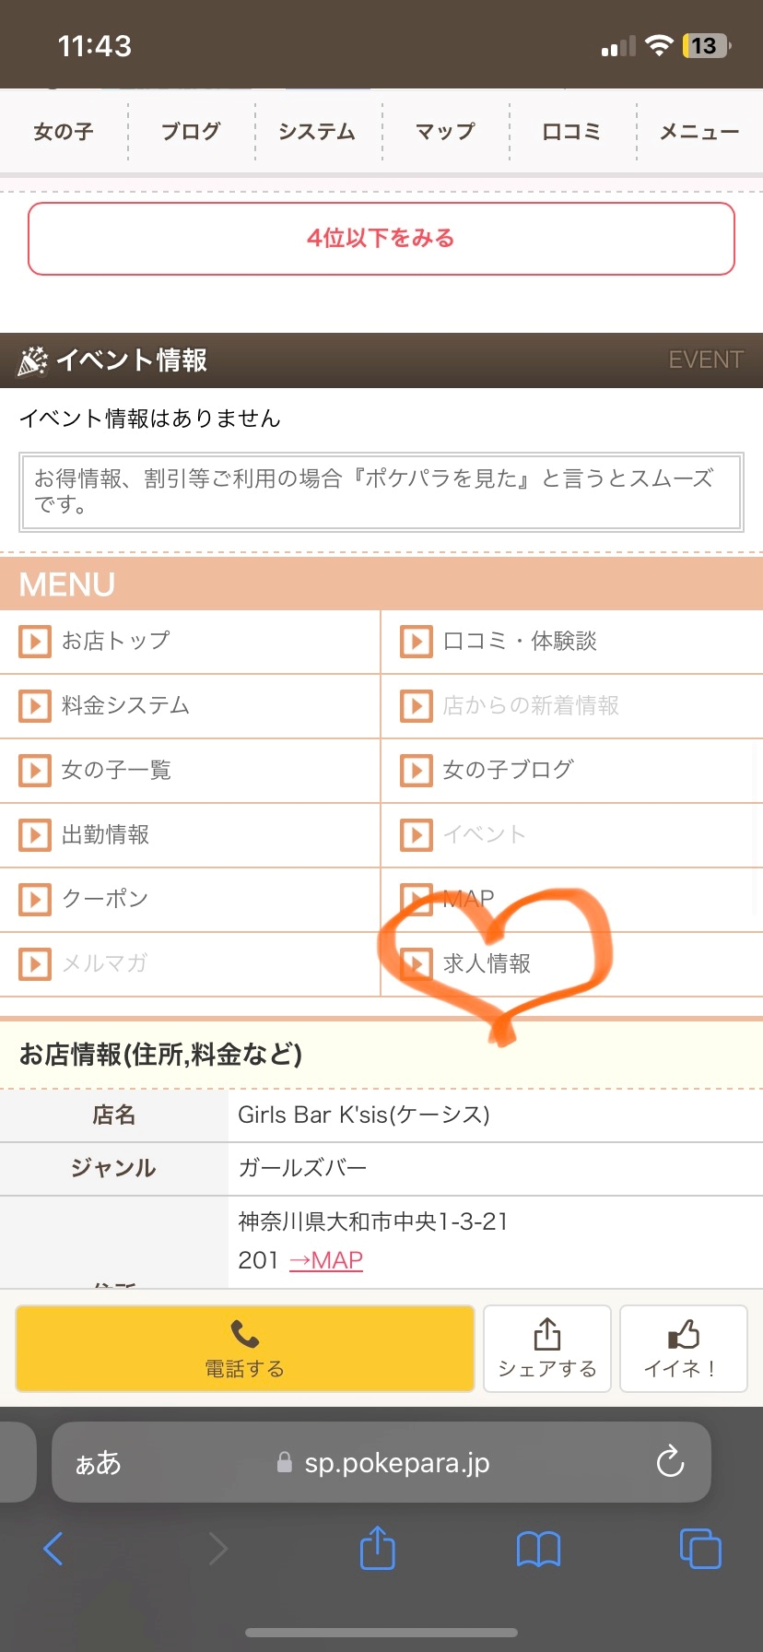The width and height of the screenshot is (763, 1652).
Task: Select 求人情報 in the menu
Action: [x=487, y=964]
